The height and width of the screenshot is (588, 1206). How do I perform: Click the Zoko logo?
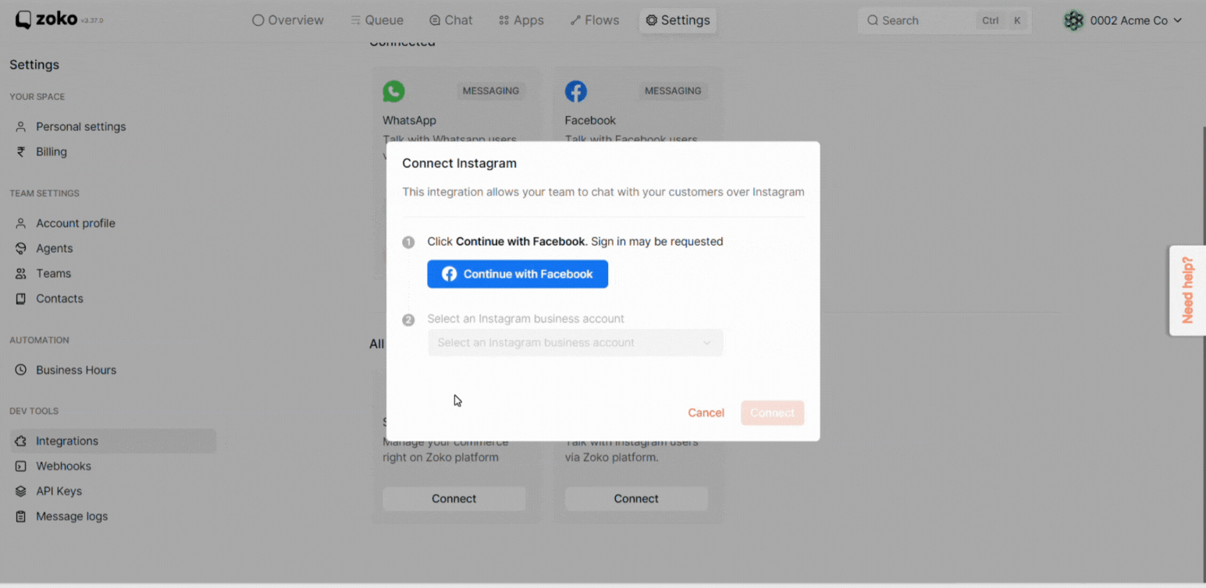[x=47, y=19]
